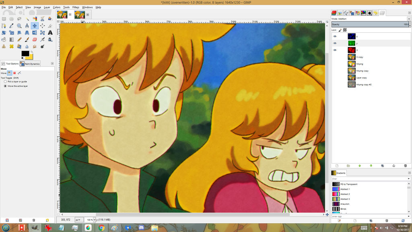
Task: Select the Smudge tool
Action: [35, 46]
